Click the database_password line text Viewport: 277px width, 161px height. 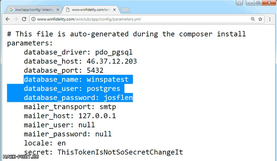tap(78, 97)
